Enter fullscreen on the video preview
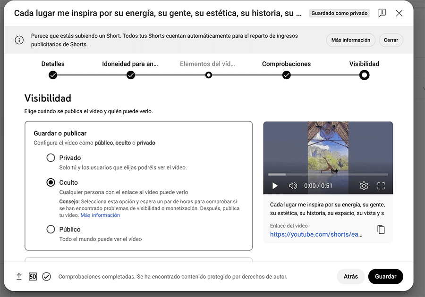Screen dimensions: 425x297 coord(381,186)
